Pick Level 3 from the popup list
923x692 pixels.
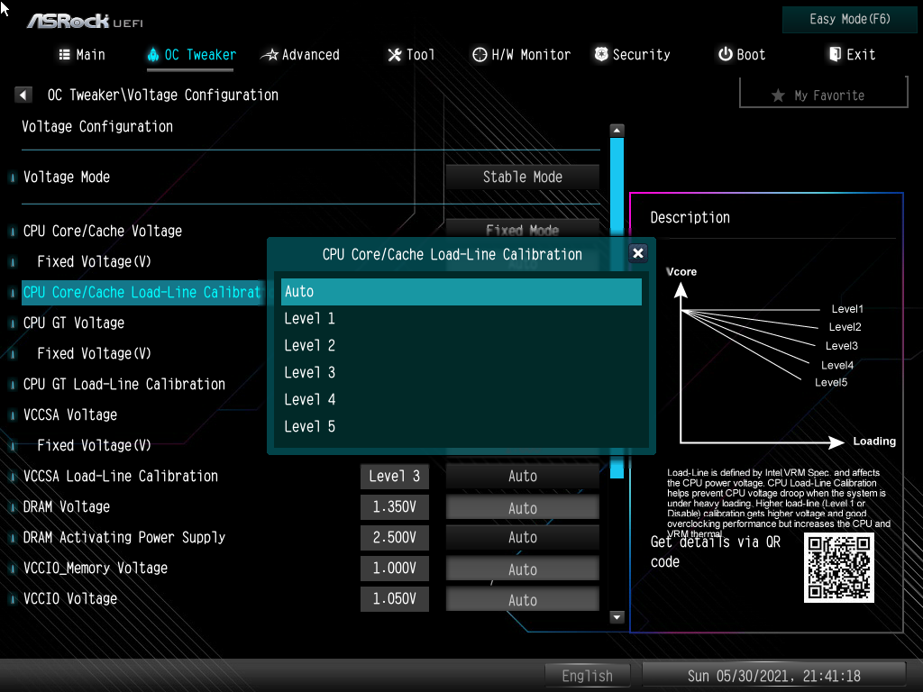(461, 373)
